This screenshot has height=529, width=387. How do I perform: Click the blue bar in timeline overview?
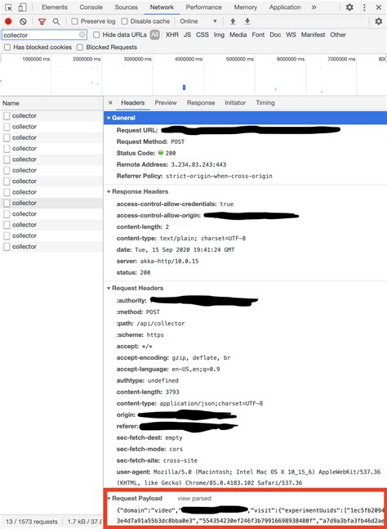184,87
